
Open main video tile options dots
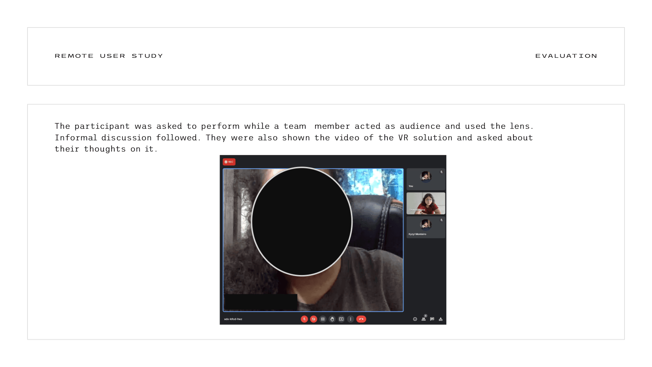click(400, 172)
